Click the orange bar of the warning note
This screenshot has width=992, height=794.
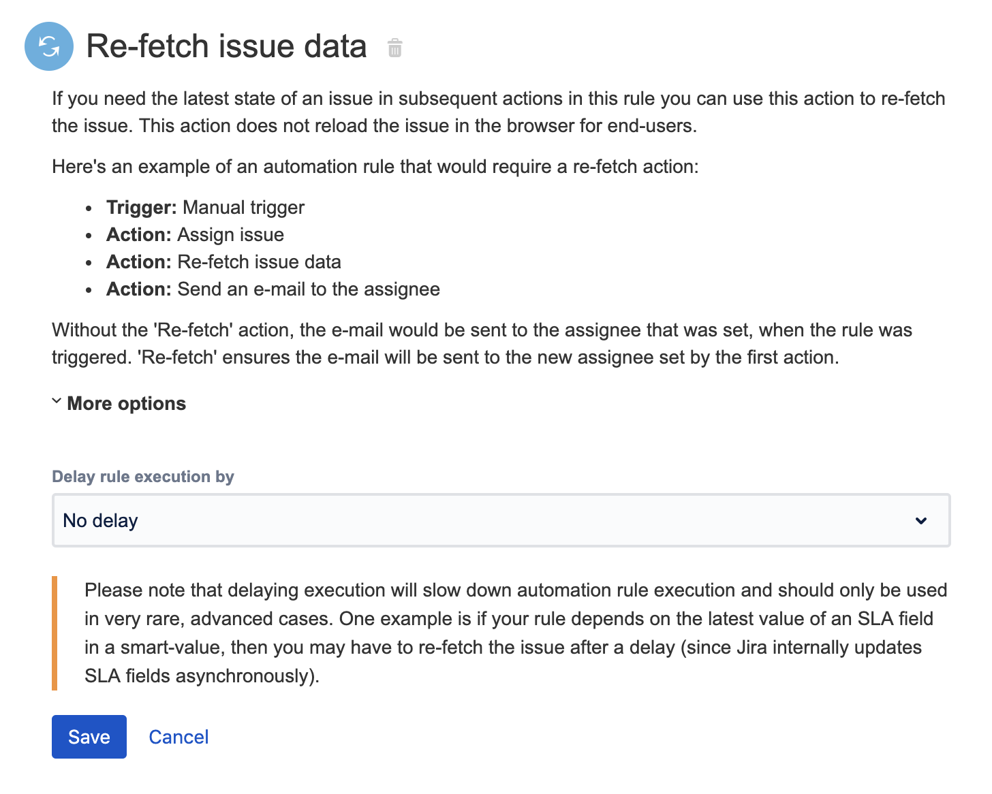click(55, 633)
